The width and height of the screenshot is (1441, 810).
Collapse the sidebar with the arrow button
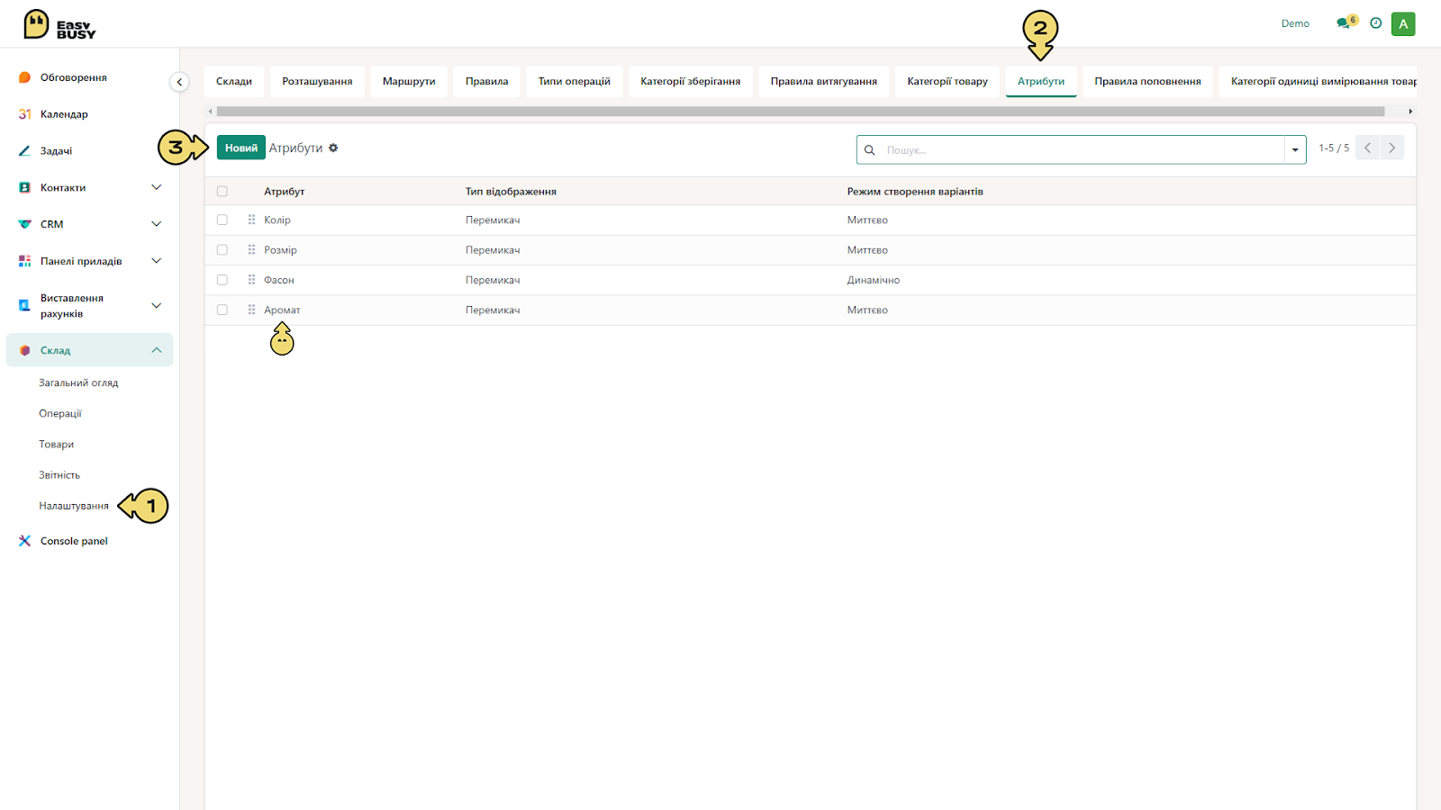coord(179,82)
